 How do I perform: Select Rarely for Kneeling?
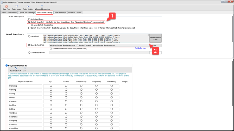point(66,124)
